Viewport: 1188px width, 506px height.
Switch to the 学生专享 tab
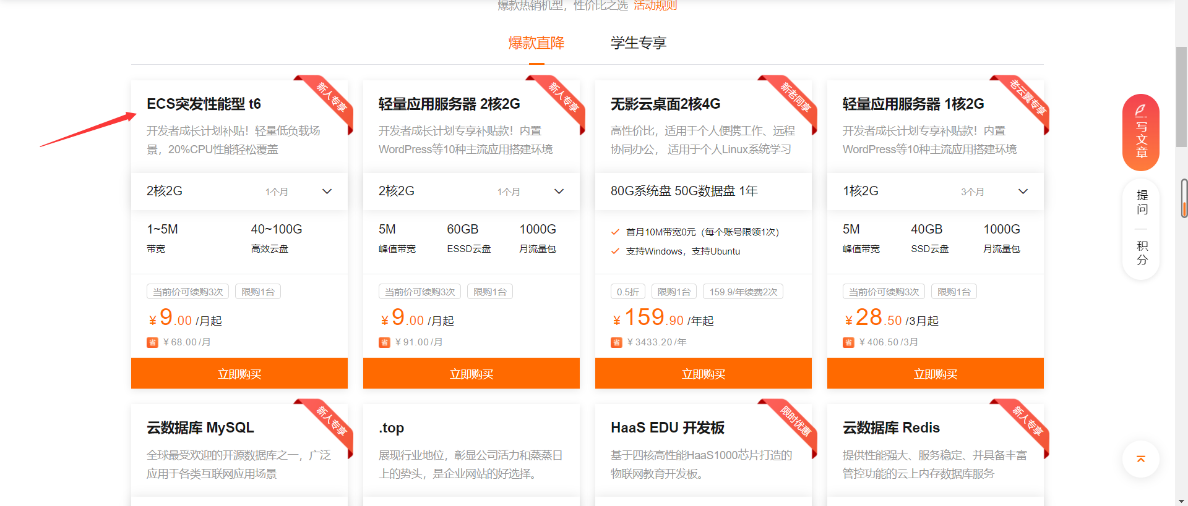[x=639, y=43]
